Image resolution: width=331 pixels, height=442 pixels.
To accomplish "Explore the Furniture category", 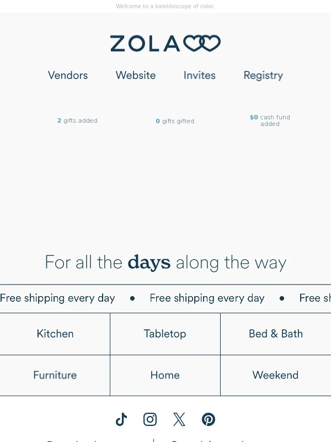I will pyautogui.click(x=55, y=375).
